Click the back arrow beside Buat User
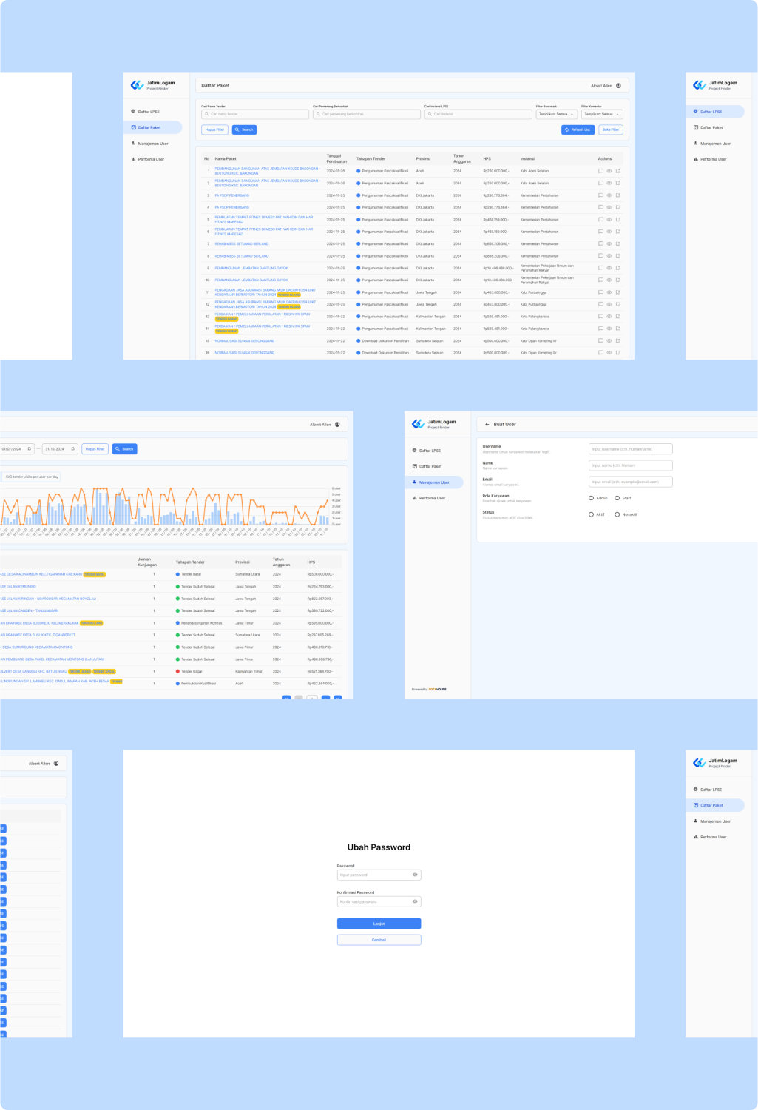 point(487,425)
